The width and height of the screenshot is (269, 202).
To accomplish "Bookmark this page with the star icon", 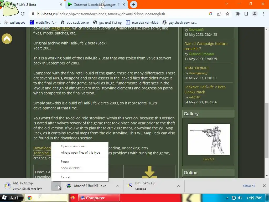I will (227, 14).
